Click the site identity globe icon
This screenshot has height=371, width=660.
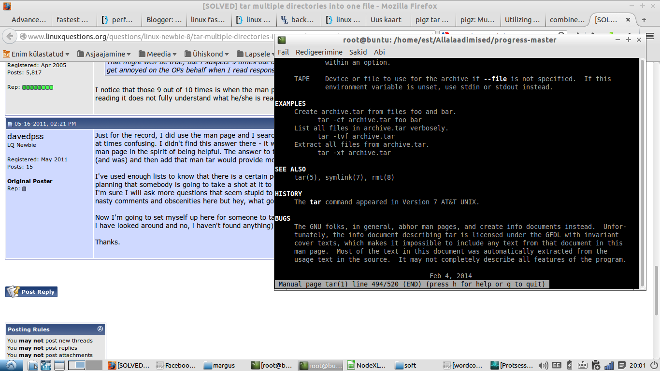pyautogui.click(x=23, y=37)
